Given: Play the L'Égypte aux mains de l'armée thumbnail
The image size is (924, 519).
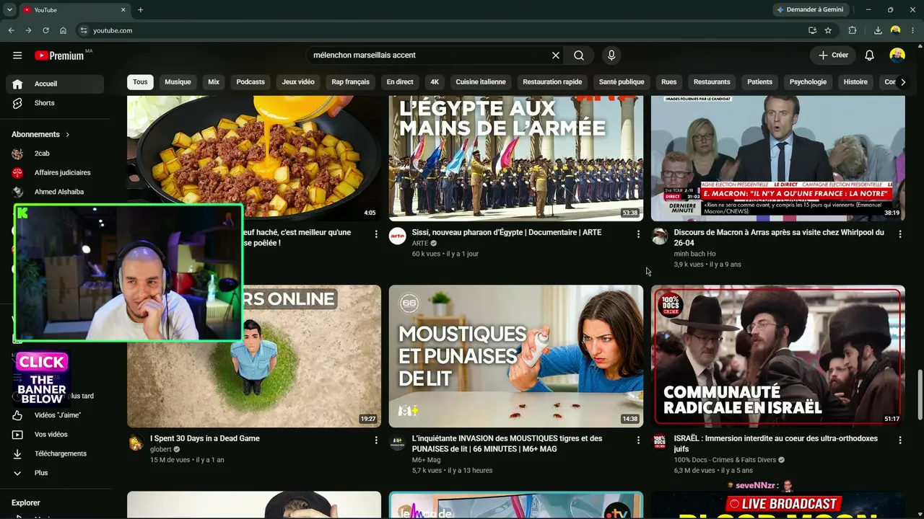Looking at the screenshot, I should [516, 158].
